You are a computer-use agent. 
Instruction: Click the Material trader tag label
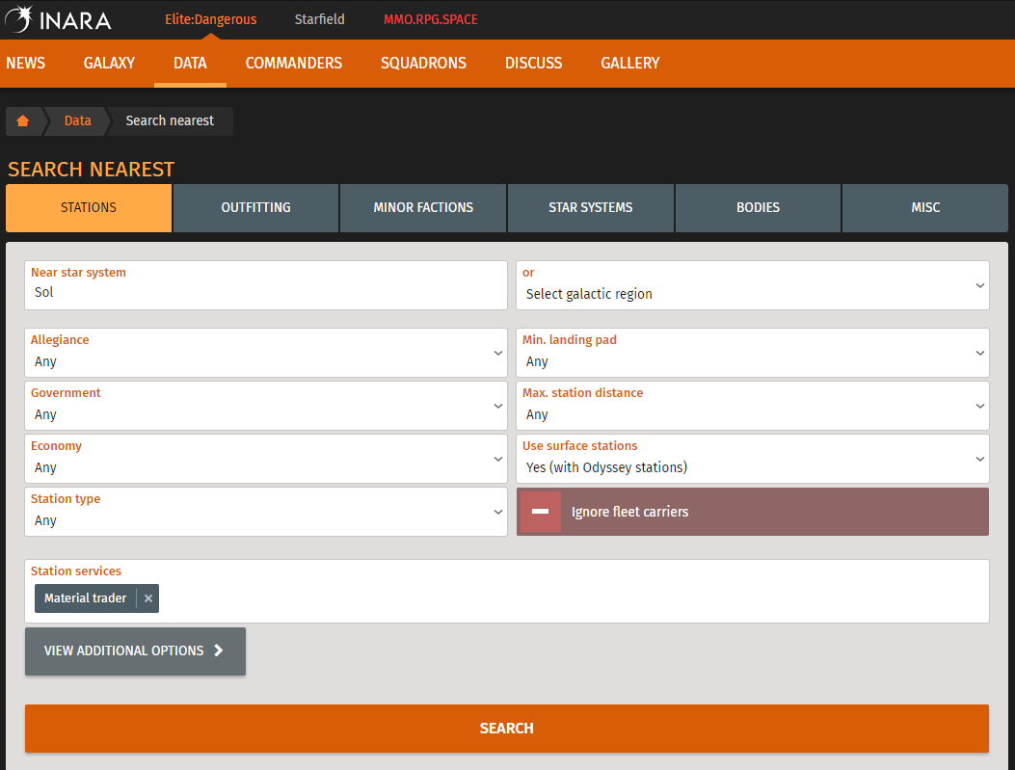tap(86, 598)
